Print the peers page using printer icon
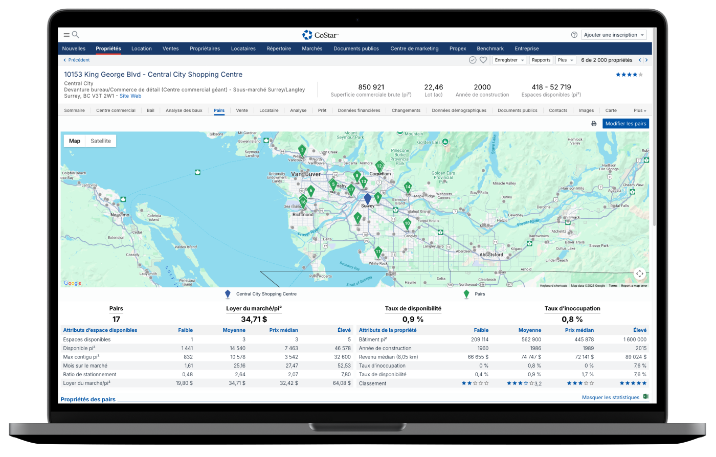The image size is (716, 457). [594, 124]
